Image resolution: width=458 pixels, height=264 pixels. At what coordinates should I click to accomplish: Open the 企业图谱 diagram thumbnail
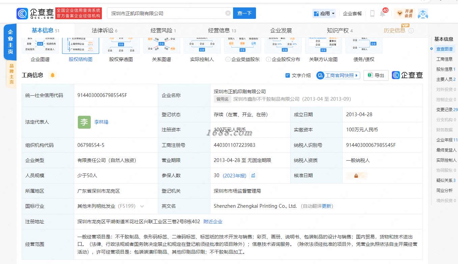coord(40,45)
